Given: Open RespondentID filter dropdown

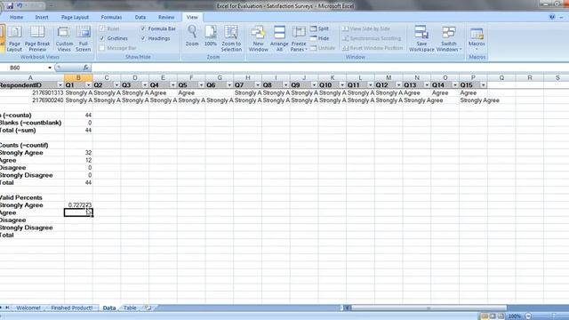Looking at the screenshot, I should 60,85.
